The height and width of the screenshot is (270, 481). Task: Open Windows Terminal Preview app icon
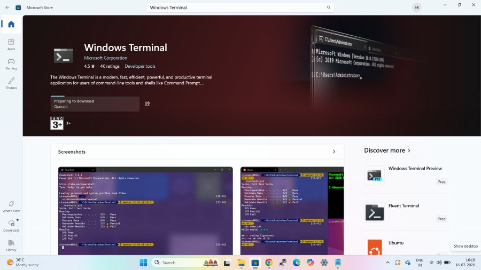pyautogui.click(x=375, y=176)
